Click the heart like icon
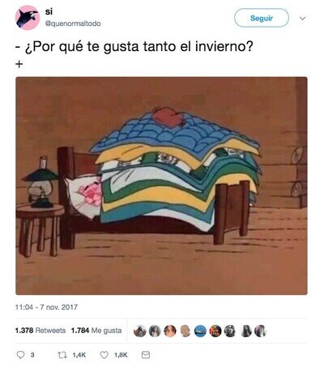This screenshot has width=324, height=368. pos(104,355)
